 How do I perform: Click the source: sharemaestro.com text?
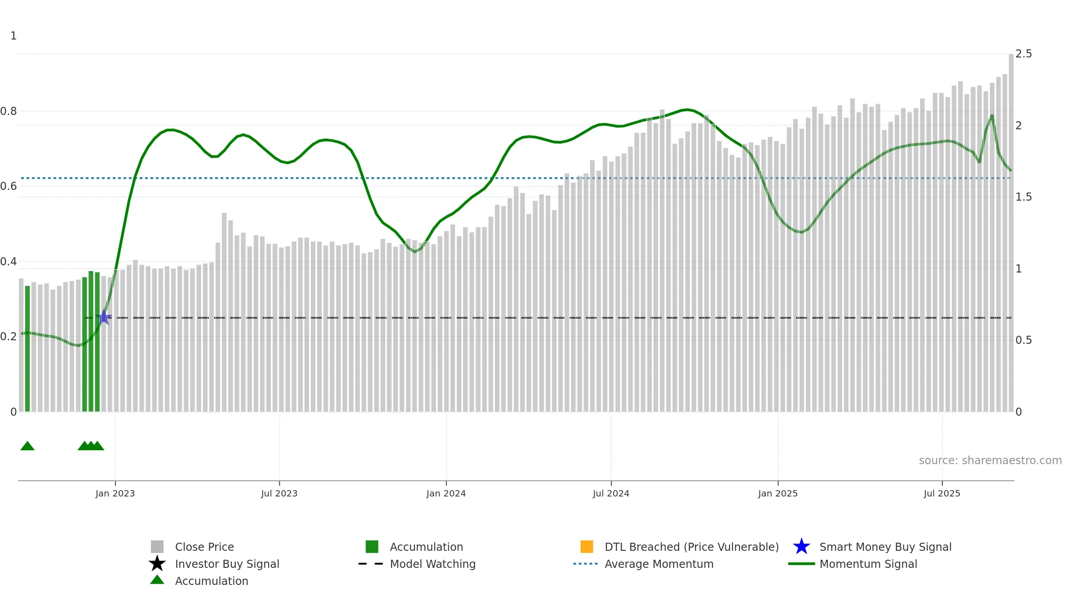pyautogui.click(x=990, y=461)
